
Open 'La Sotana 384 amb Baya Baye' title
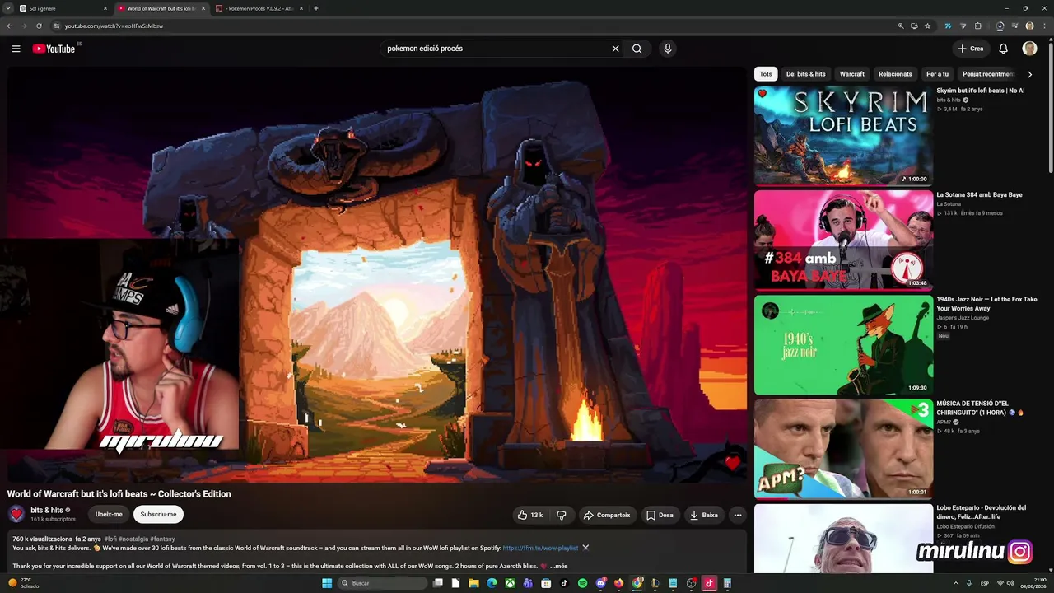click(979, 195)
